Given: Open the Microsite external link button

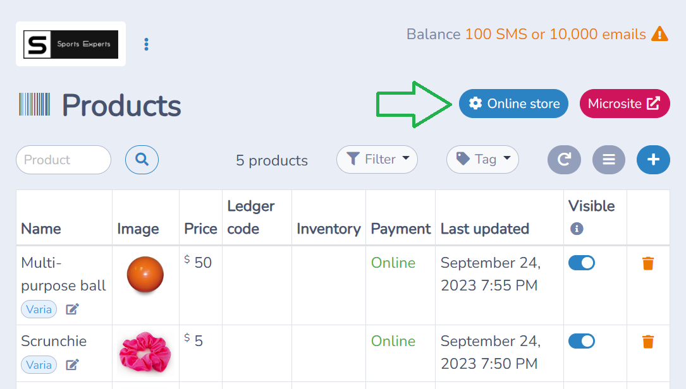Looking at the screenshot, I should [x=625, y=104].
